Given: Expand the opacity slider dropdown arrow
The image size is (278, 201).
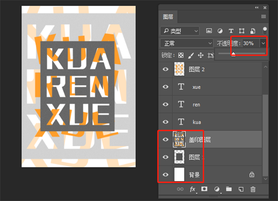Looking at the screenshot, I should click(x=263, y=43).
